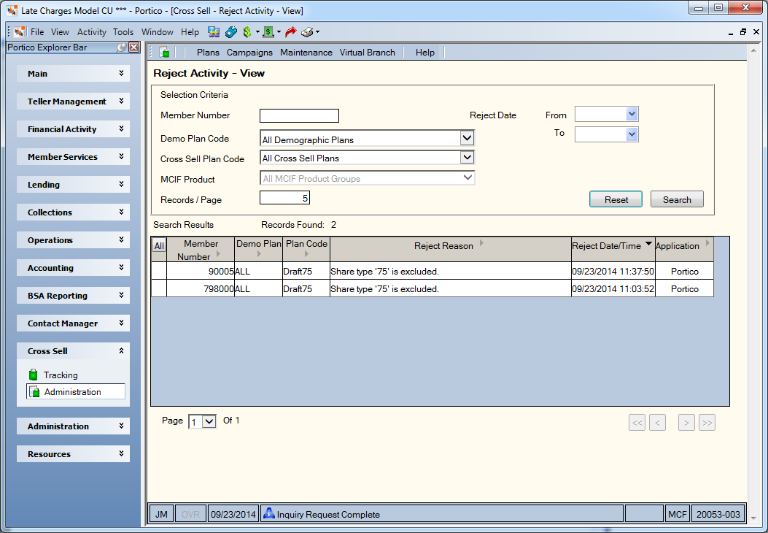Expand the Operations section
Image resolution: width=768 pixels, height=533 pixels.
pos(73,239)
